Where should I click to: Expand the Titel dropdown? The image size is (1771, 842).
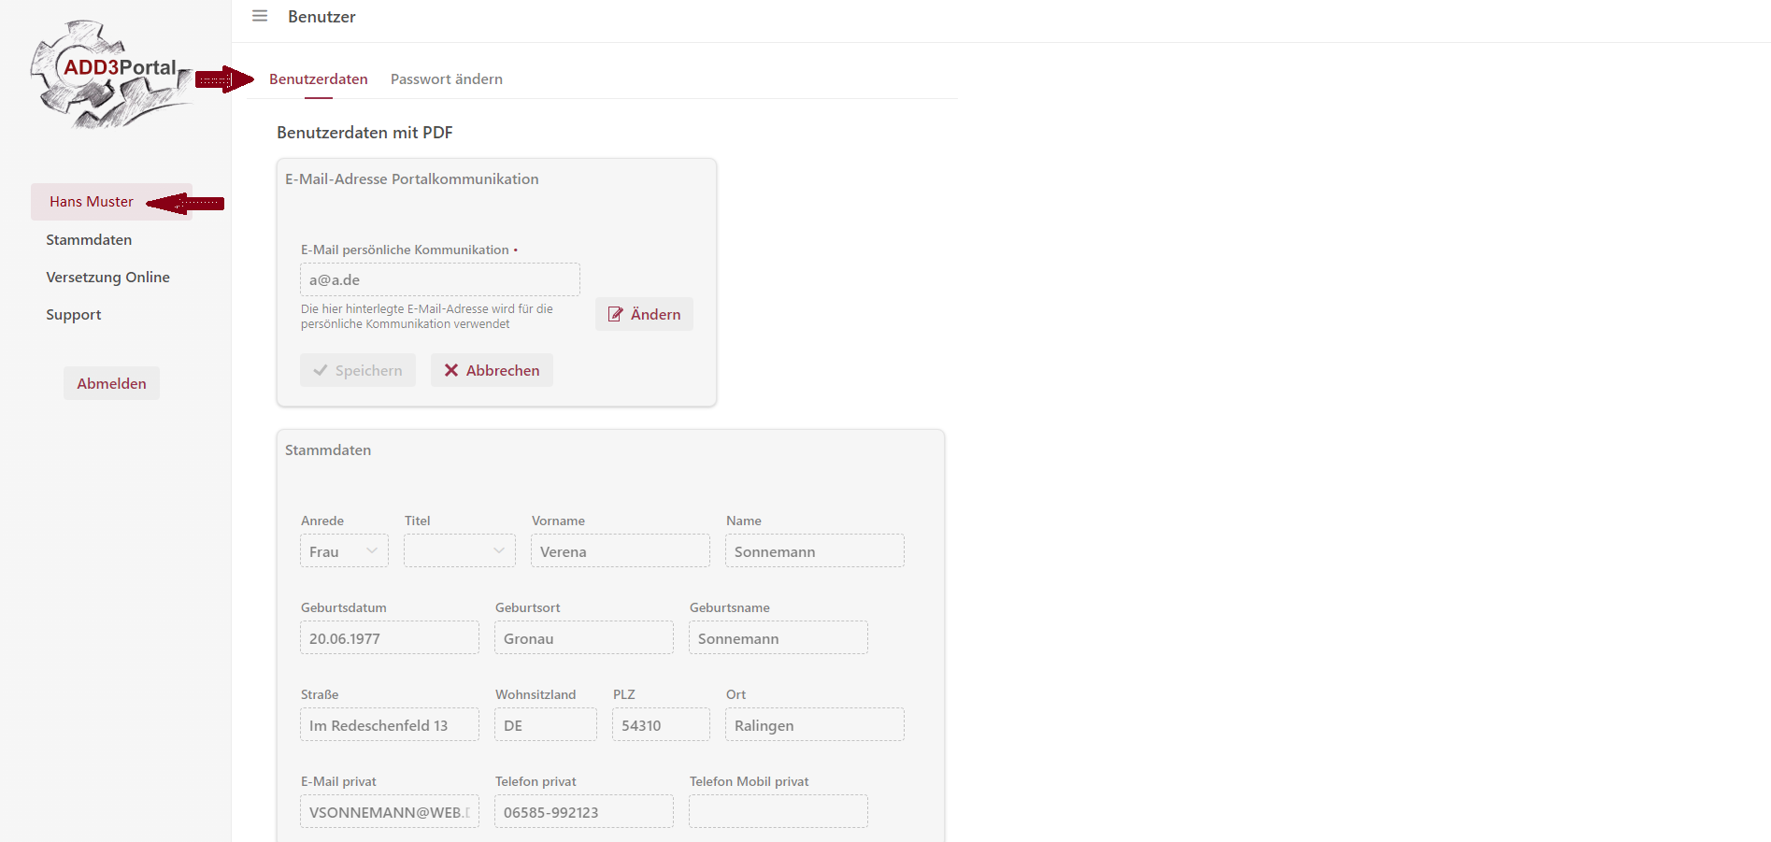pos(459,551)
